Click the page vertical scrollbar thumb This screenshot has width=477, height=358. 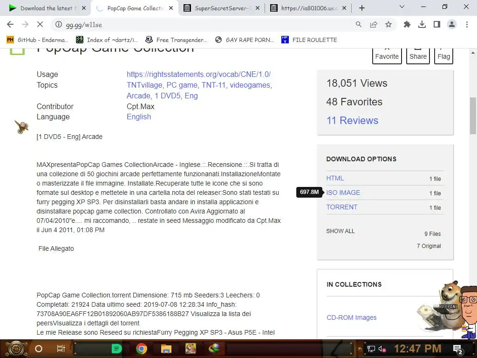point(473,116)
